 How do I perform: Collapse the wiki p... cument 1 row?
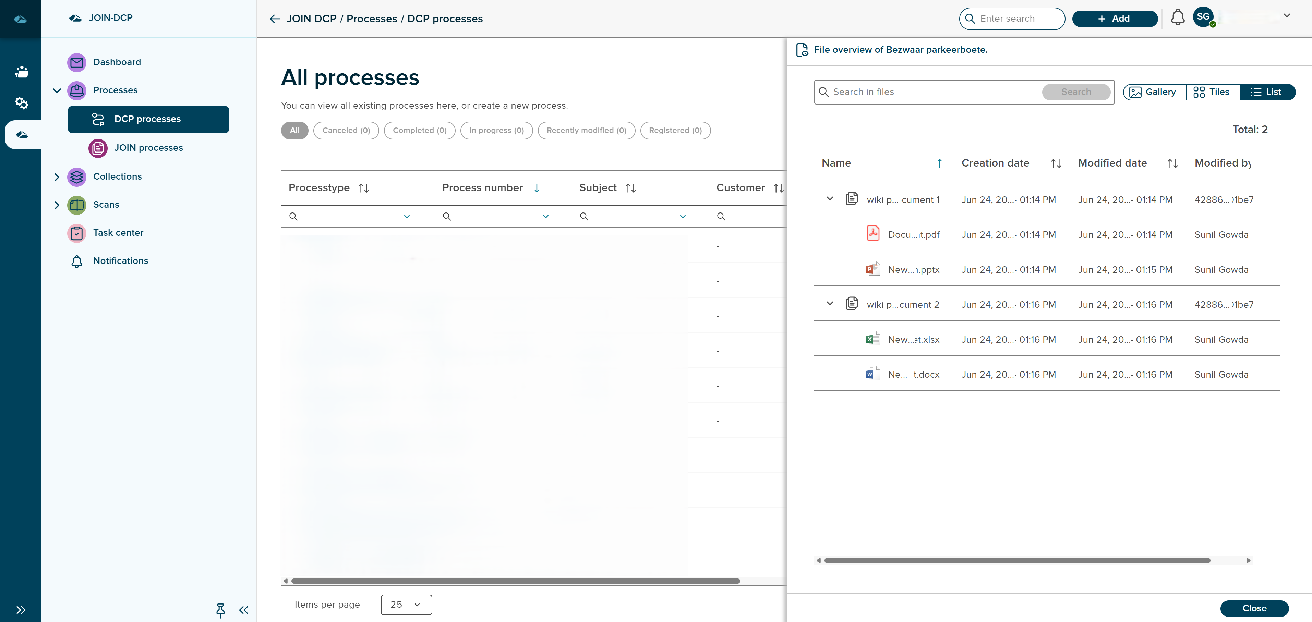(x=830, y=198)
